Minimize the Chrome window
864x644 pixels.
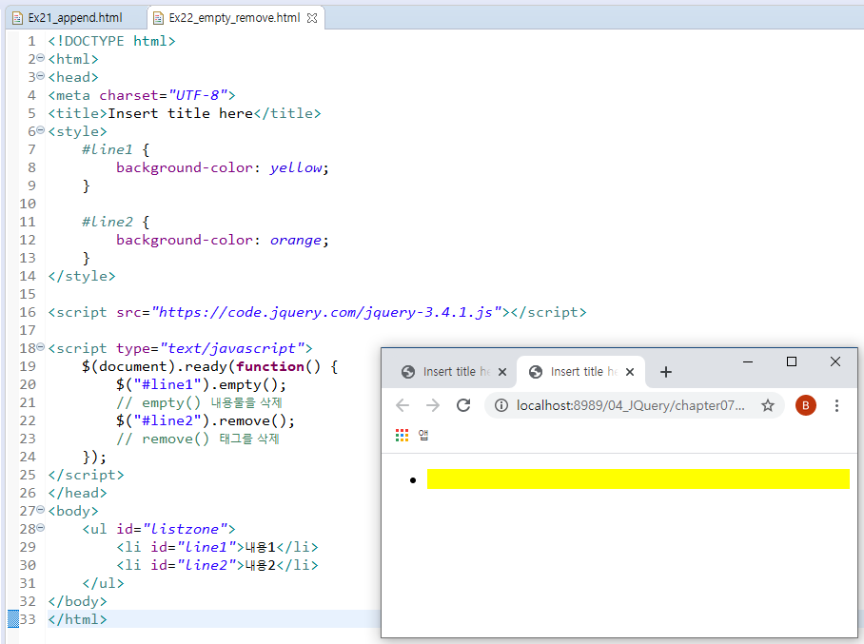pyautogui.click(x=748, y=361)
